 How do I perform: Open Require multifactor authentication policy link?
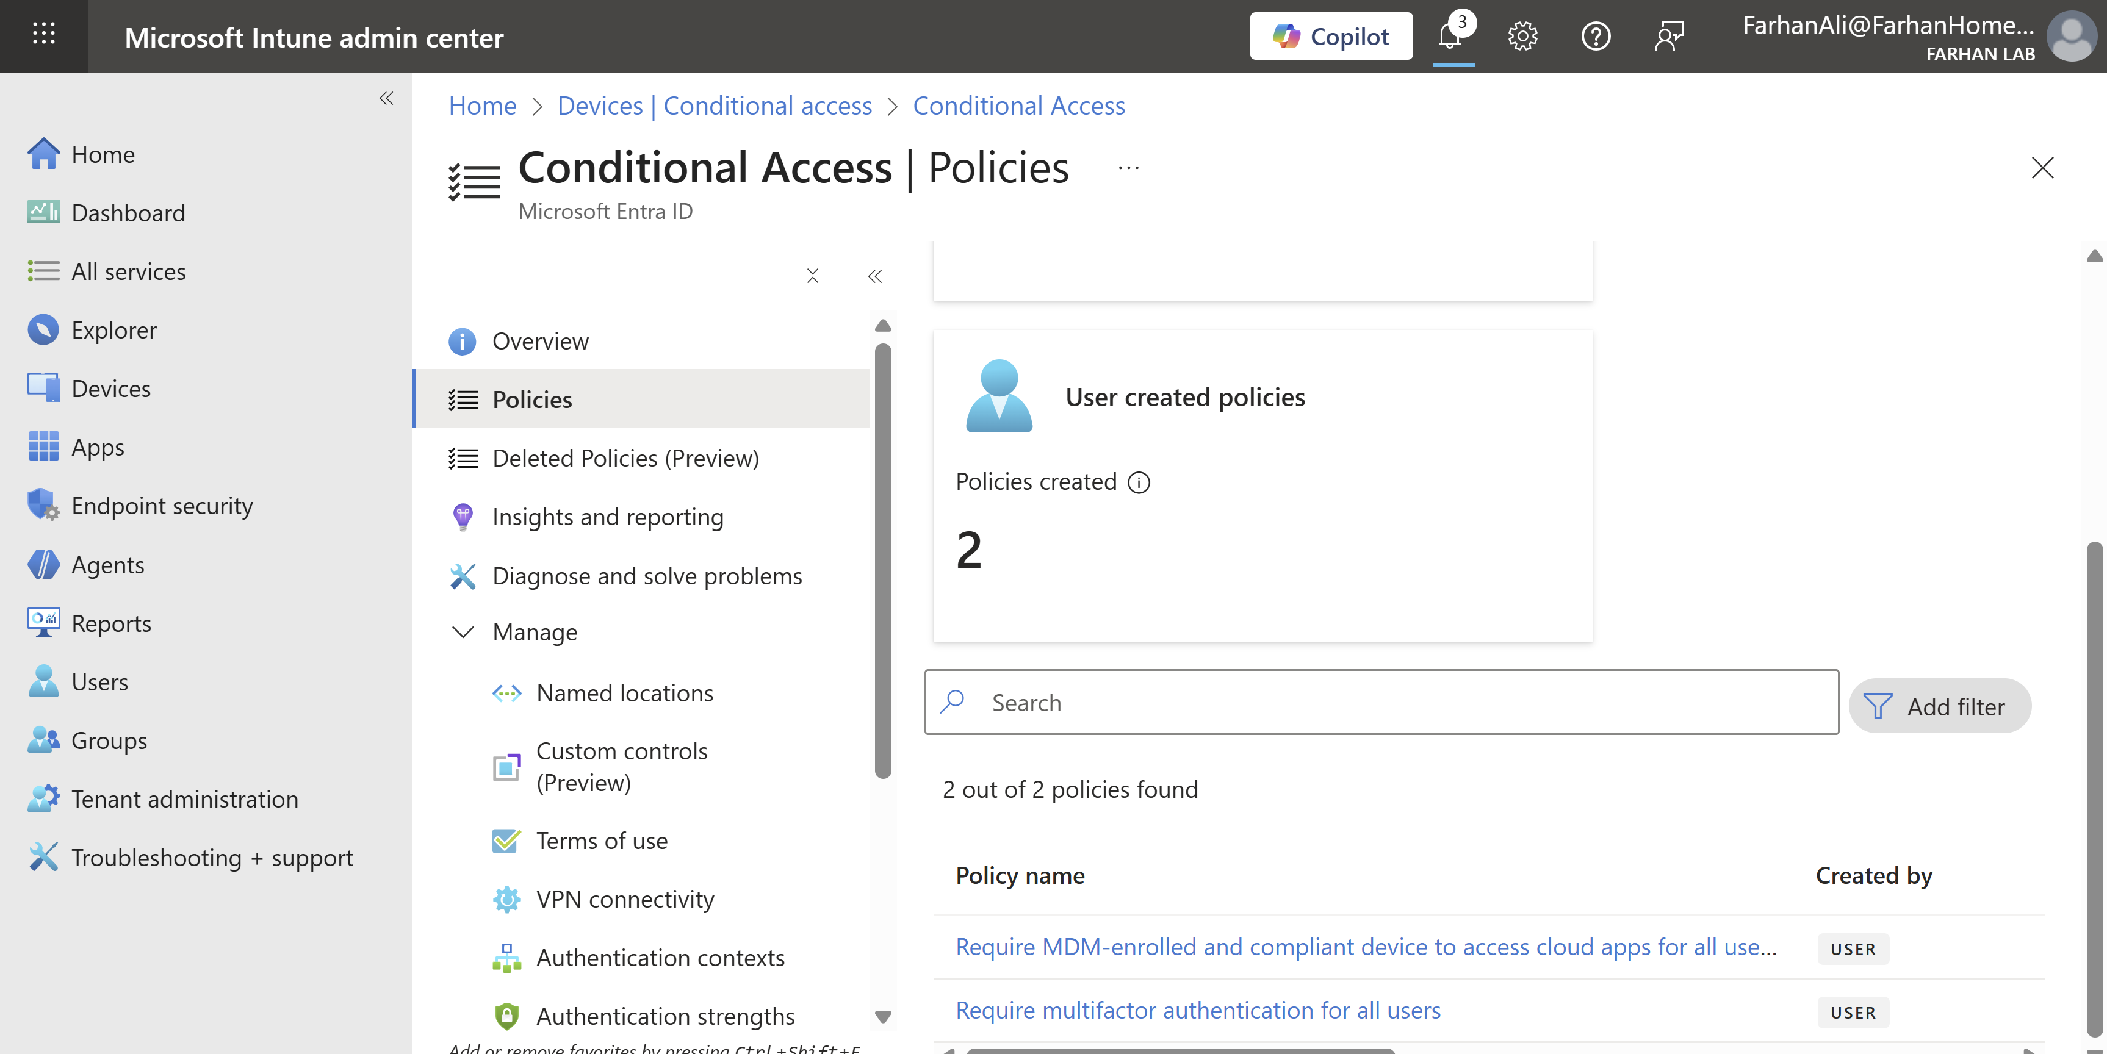(x=1197, y=1011)
